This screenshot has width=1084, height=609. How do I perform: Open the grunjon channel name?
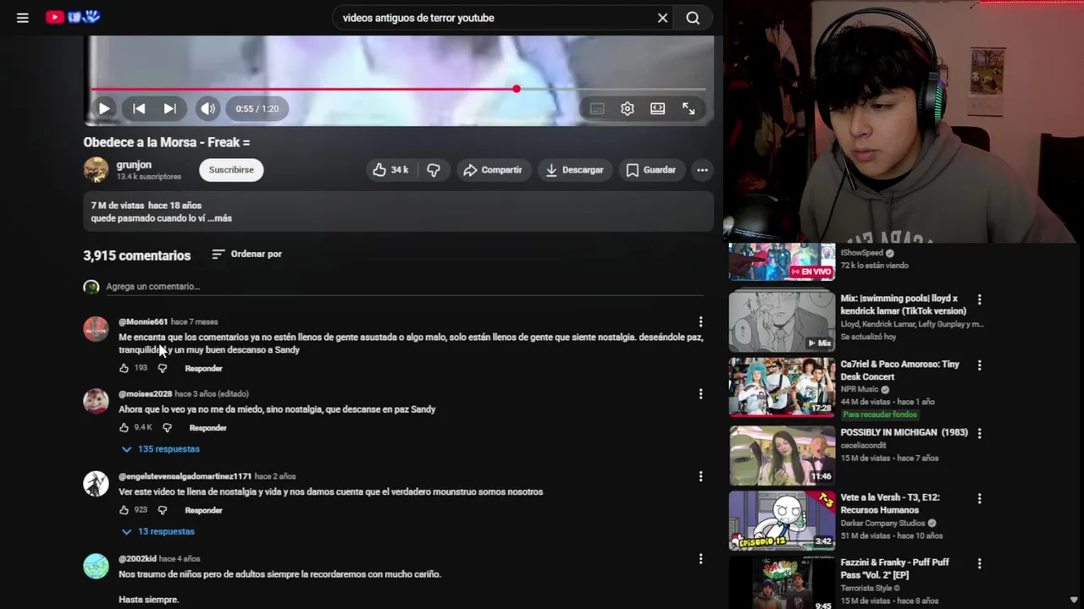coord(134,165)
